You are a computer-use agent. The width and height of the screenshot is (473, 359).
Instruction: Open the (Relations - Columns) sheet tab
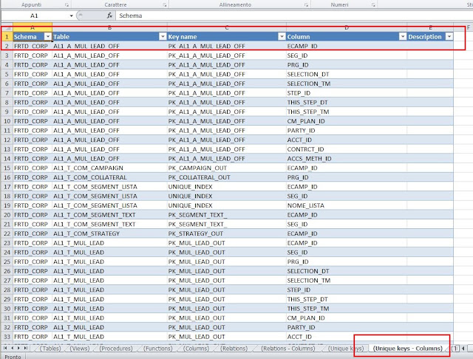pos(288,349)
